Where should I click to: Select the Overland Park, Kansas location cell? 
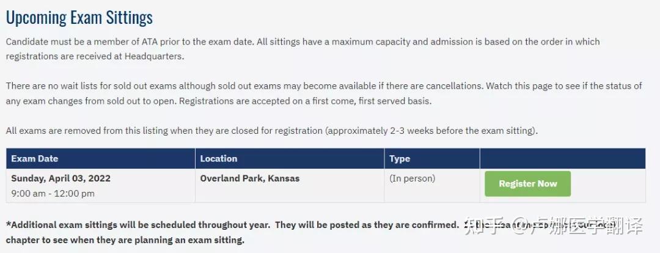(x=250, y=178)
